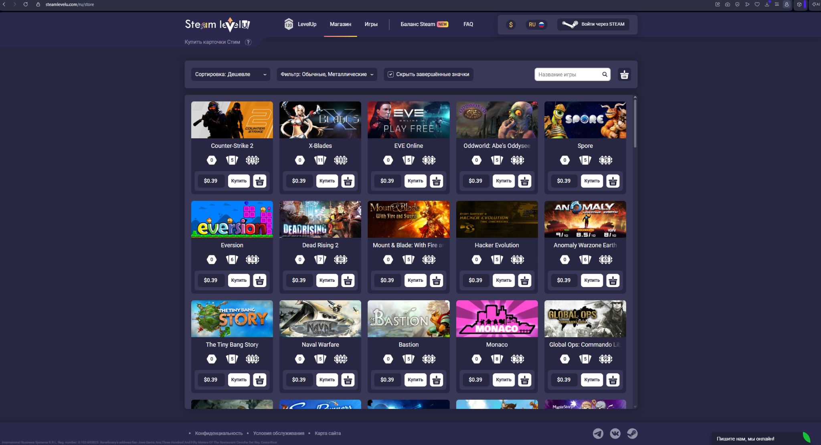Screen dimensions: 821x445
Task: Open the FAQ page
Action: click(468, 24)
